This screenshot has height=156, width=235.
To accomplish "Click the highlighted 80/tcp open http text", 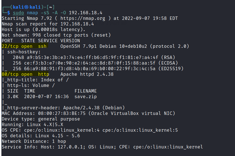I will pos(25,74).
